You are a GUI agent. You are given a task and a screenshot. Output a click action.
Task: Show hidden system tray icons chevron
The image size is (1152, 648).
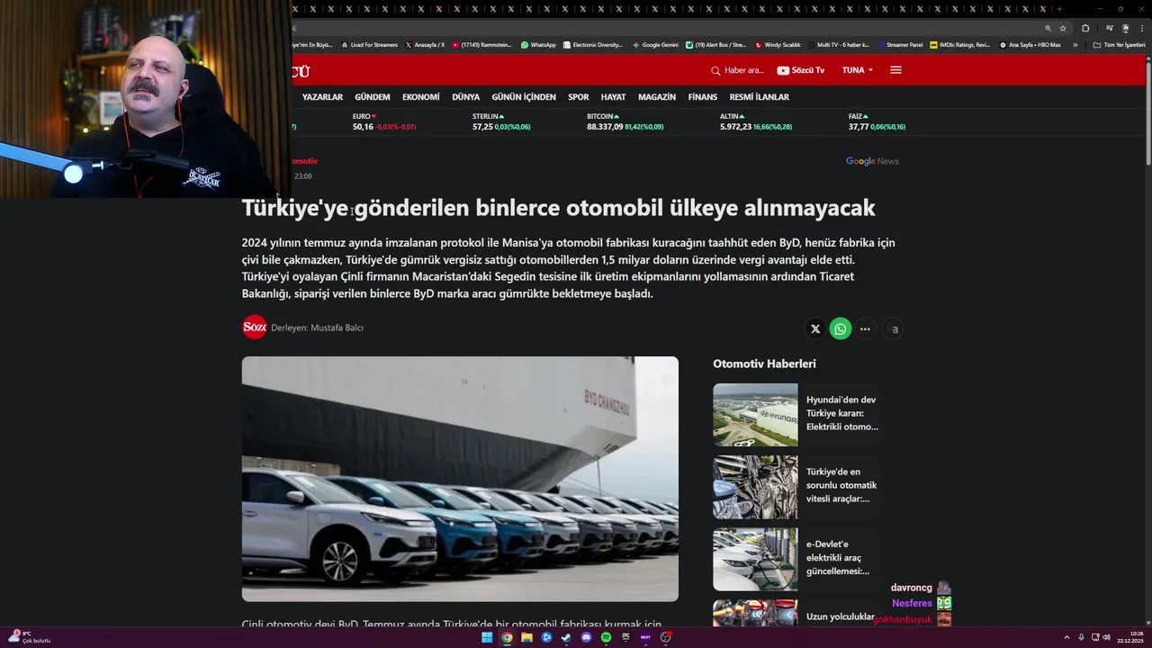click(1066, 637)
